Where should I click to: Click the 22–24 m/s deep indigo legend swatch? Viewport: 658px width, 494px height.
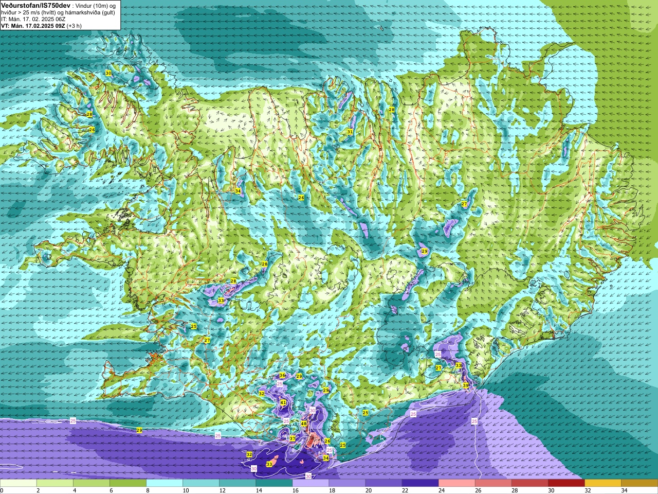pos(420,483)
